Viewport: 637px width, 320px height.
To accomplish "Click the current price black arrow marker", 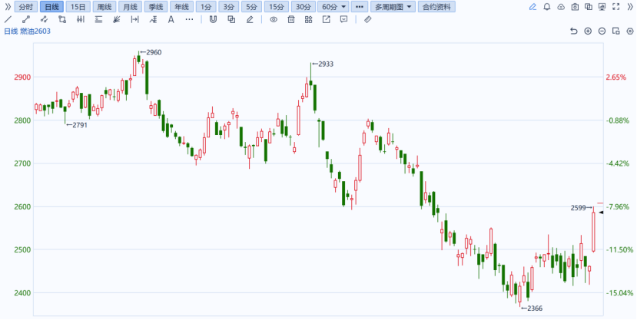I will [601, 213].
